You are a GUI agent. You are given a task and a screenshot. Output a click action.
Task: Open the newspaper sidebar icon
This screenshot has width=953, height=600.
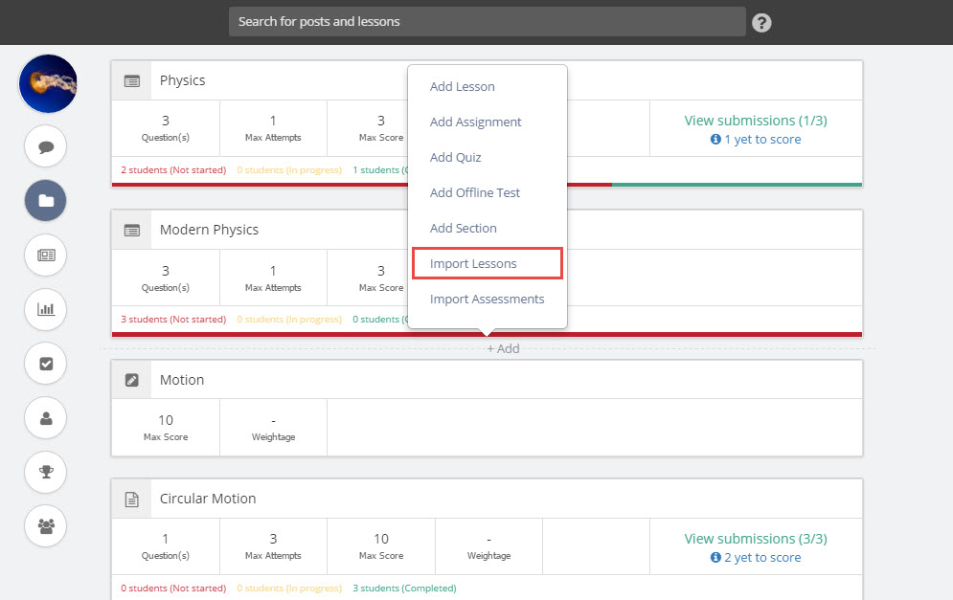[46, 256]
